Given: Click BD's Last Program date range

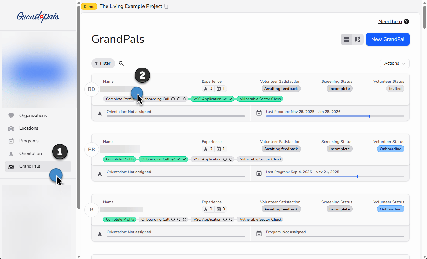Looking at the screenshot, I should 315,112.
